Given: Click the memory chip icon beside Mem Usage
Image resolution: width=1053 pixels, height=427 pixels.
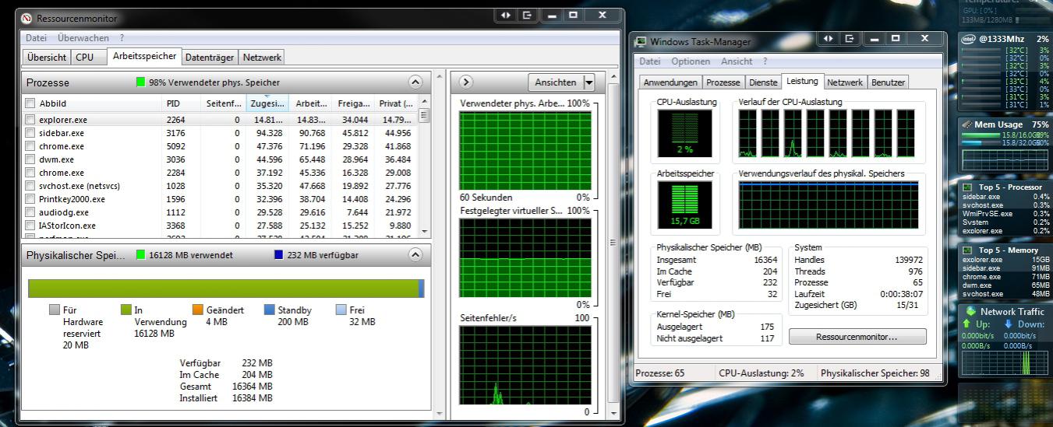Looking at the screenshot, I should 967,124.
